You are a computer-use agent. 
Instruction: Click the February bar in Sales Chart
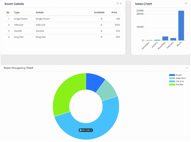pyautogui.click(x=173, y=39)
